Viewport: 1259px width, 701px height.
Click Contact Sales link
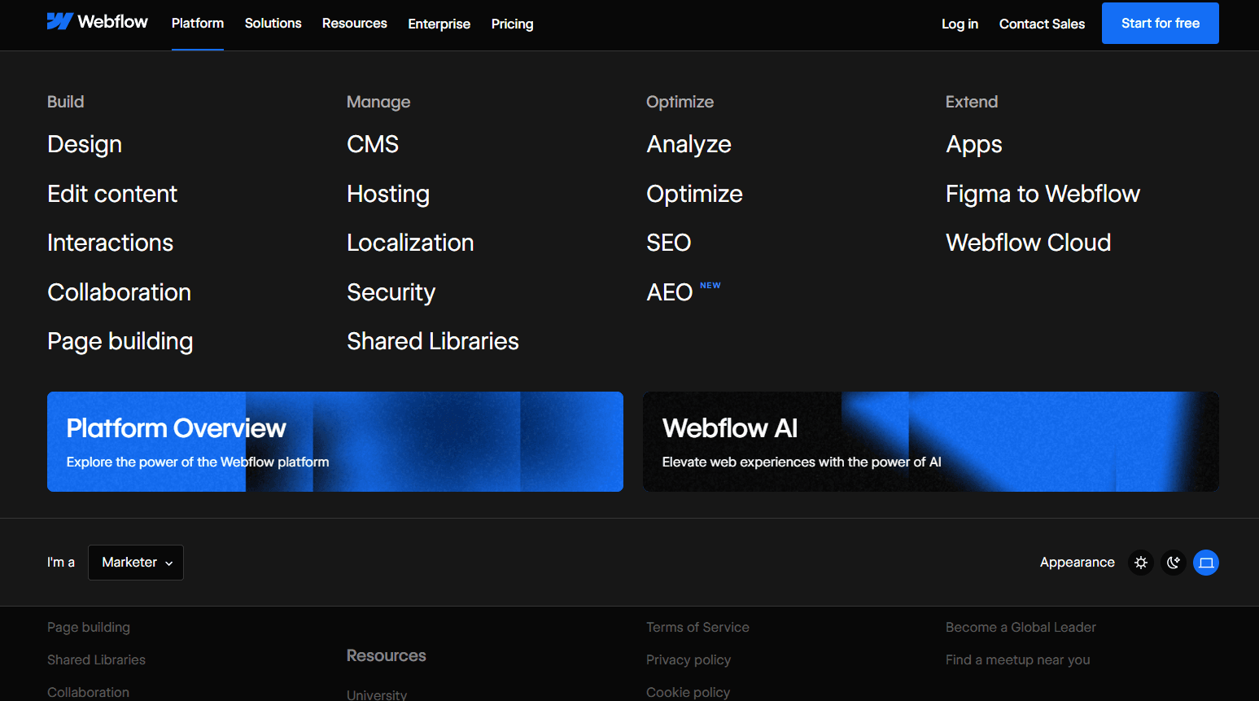click(x=1042, y=24)
